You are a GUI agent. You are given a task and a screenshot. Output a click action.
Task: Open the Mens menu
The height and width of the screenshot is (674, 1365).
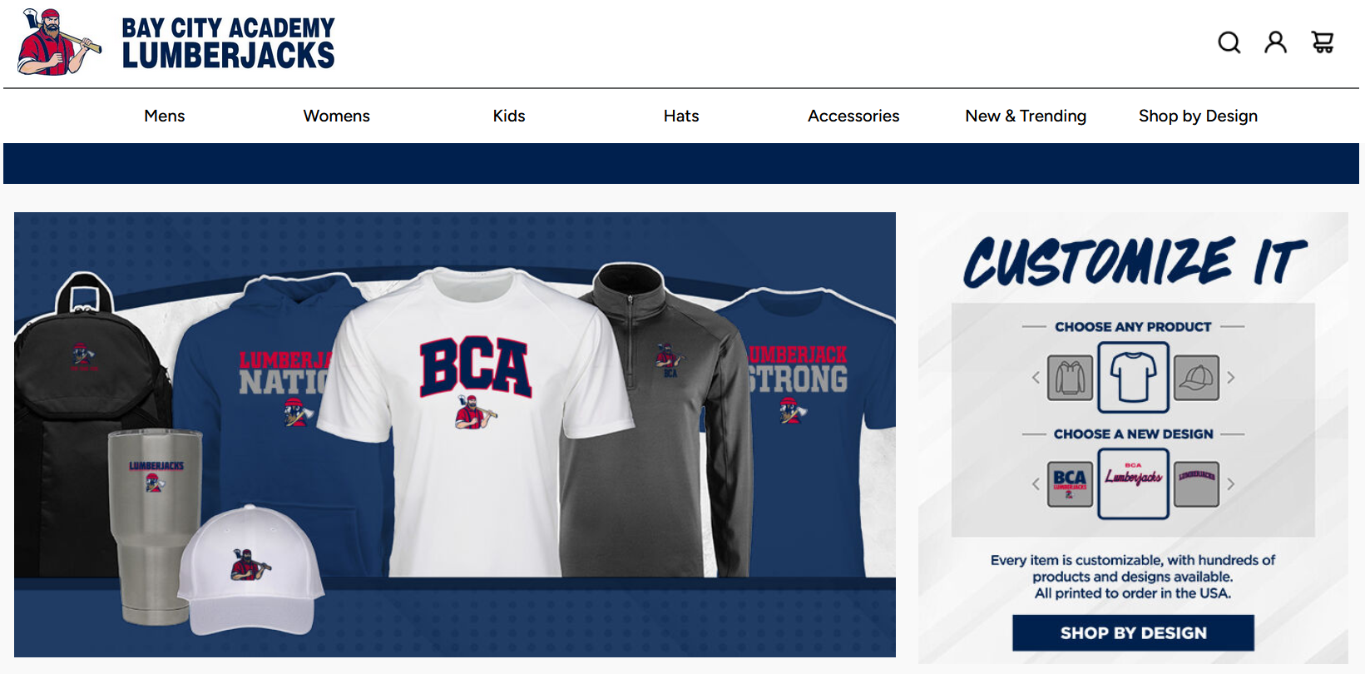[x=165, y=116]
